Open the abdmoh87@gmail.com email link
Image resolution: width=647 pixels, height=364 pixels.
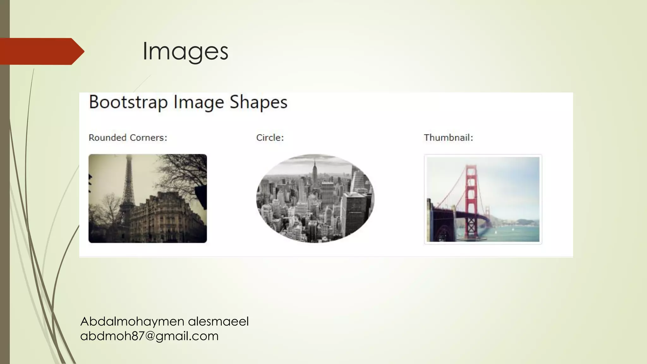(x=149, y=336)
